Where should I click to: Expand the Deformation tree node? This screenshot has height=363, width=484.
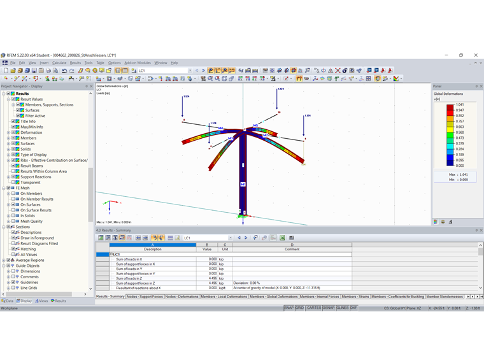9,132
